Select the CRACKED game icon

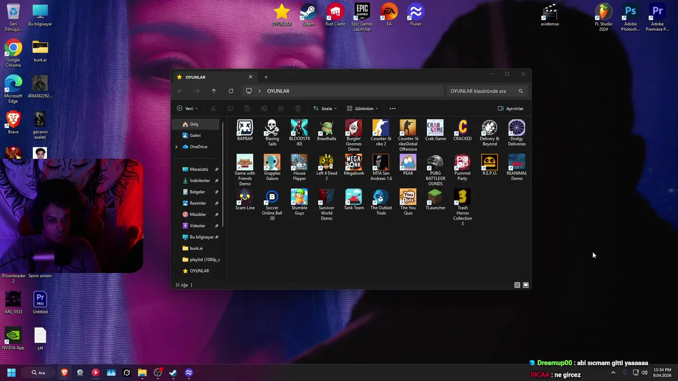[462, 130]
